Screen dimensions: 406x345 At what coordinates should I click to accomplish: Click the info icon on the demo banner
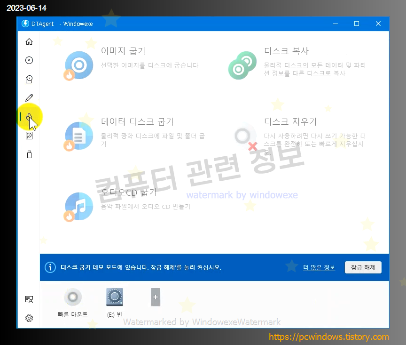(x=50, y=267)
